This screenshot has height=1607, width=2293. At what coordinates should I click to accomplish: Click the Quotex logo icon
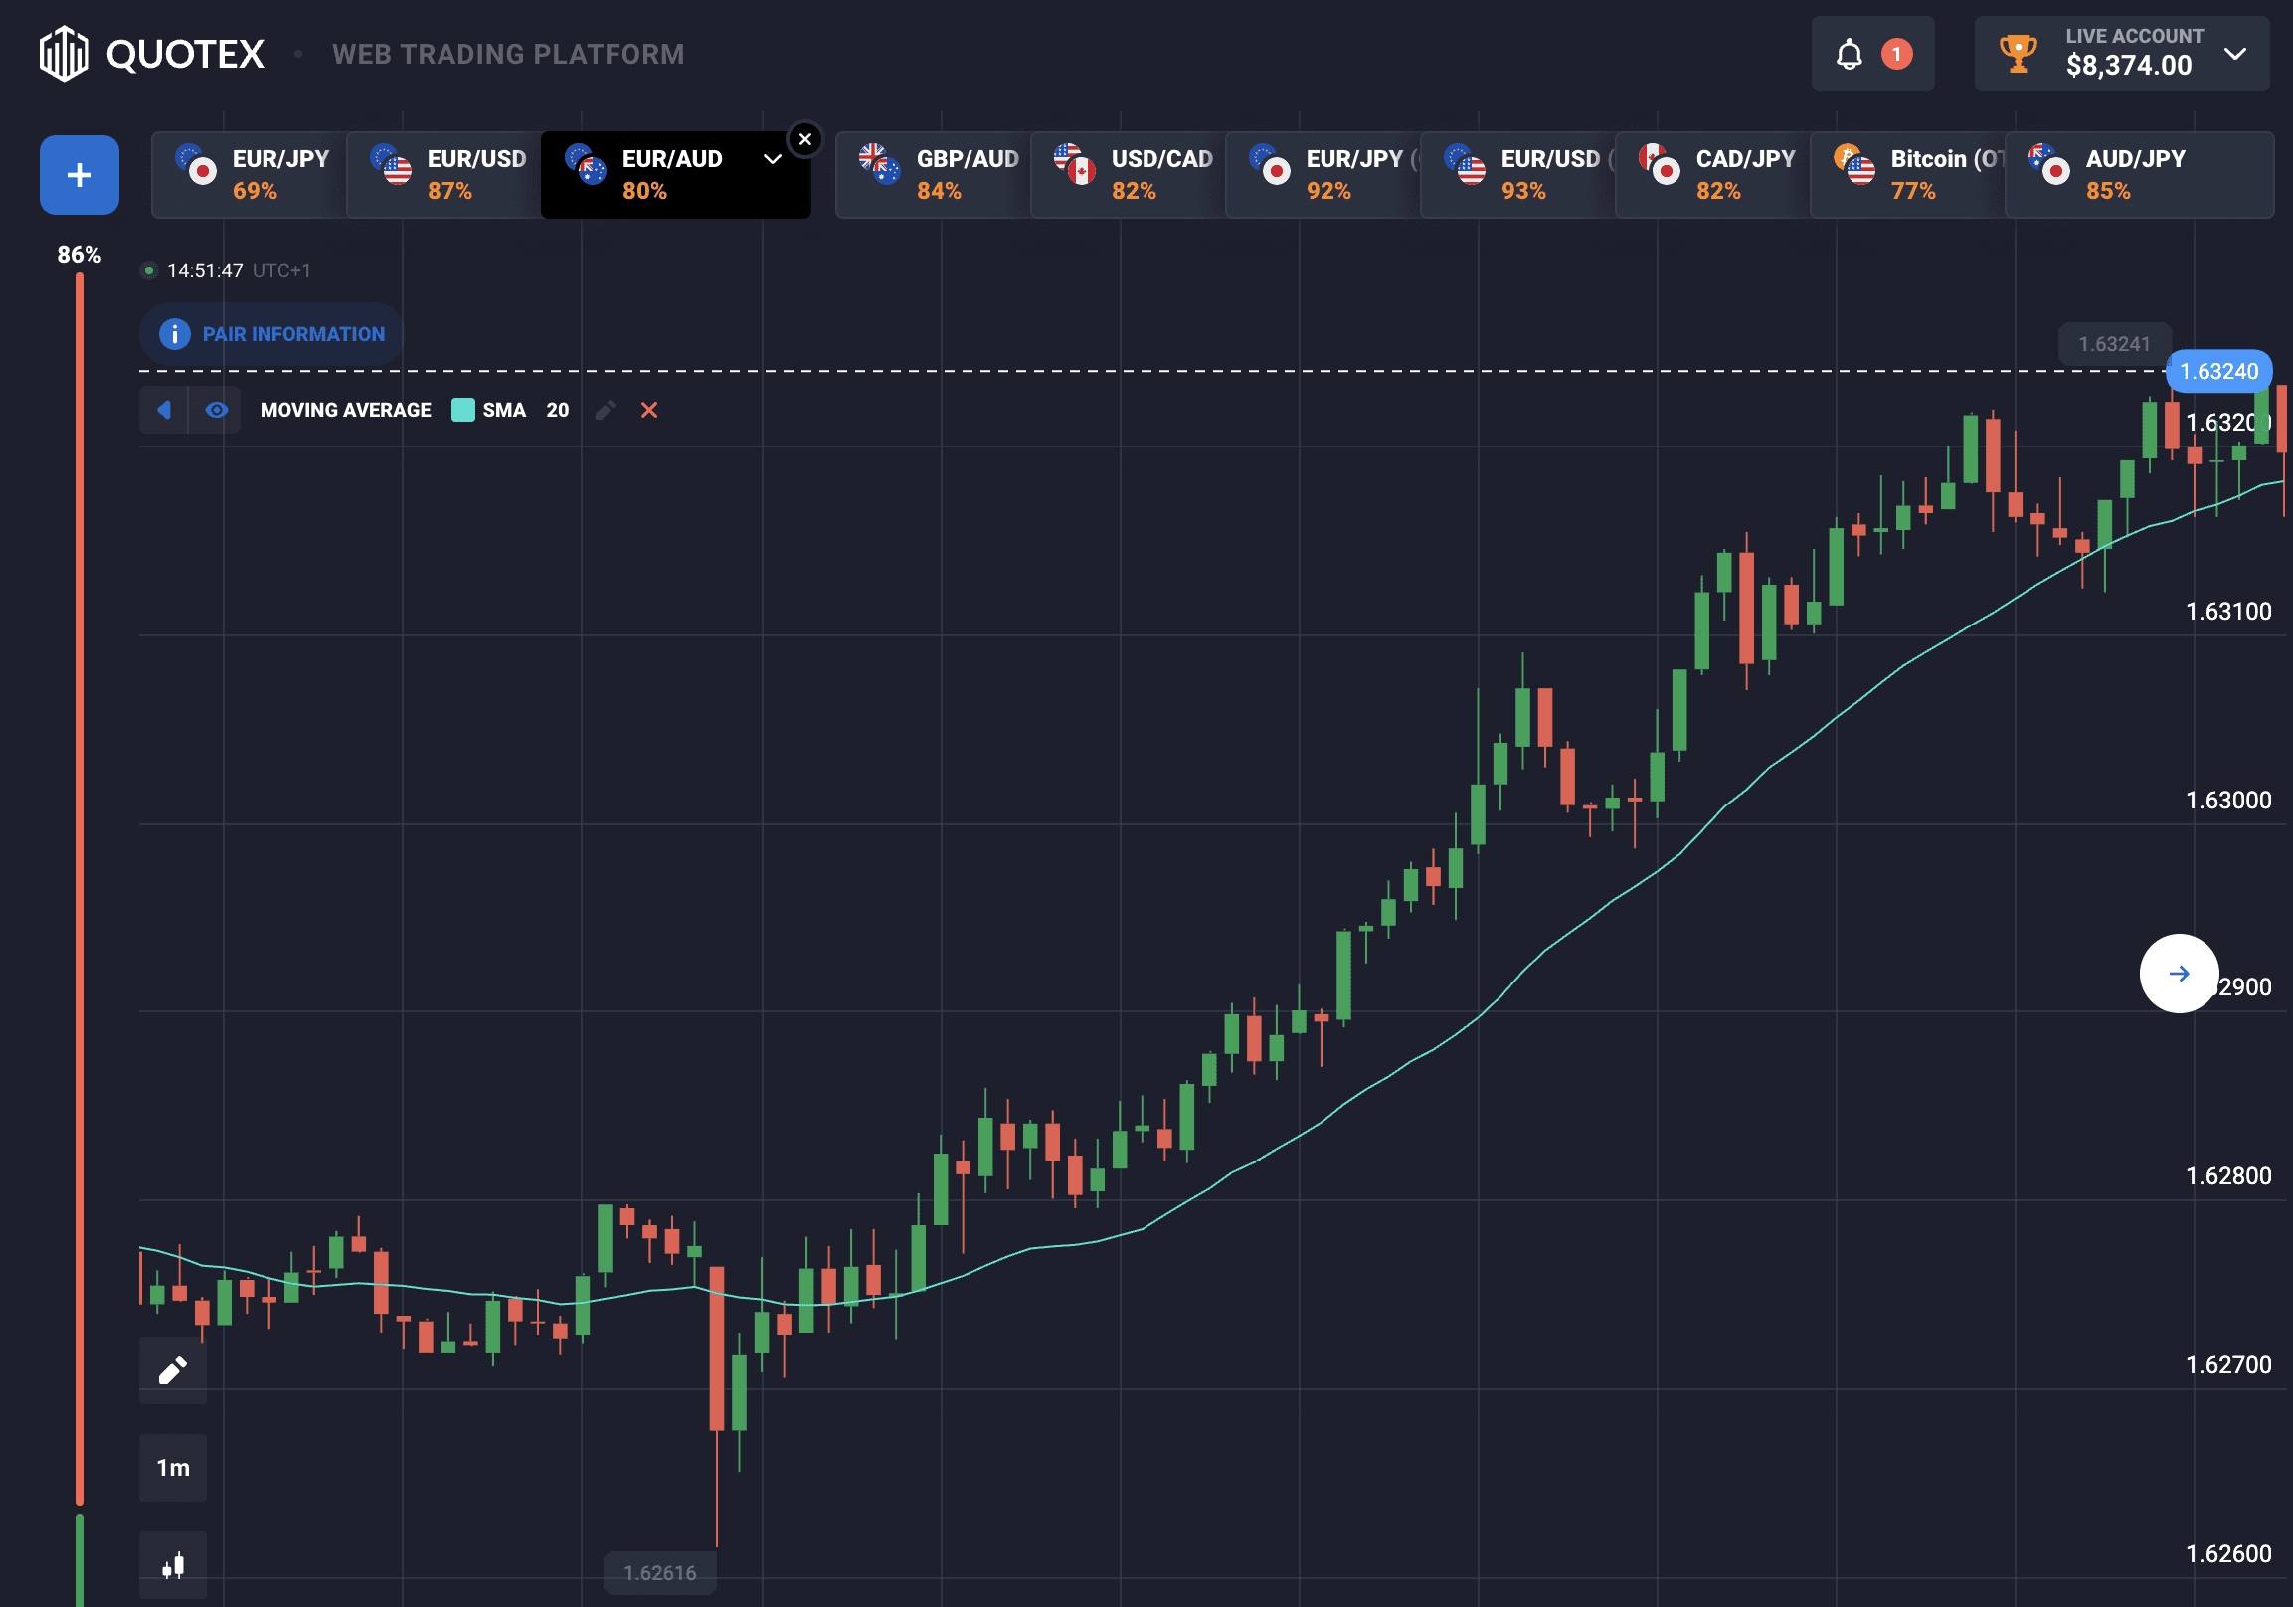pyautogui.click(x=64, y=54)
